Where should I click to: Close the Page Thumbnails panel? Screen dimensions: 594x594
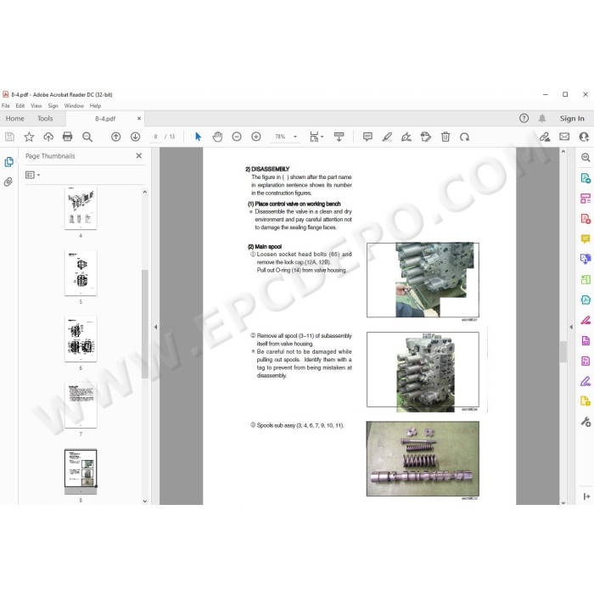(138, 155)
